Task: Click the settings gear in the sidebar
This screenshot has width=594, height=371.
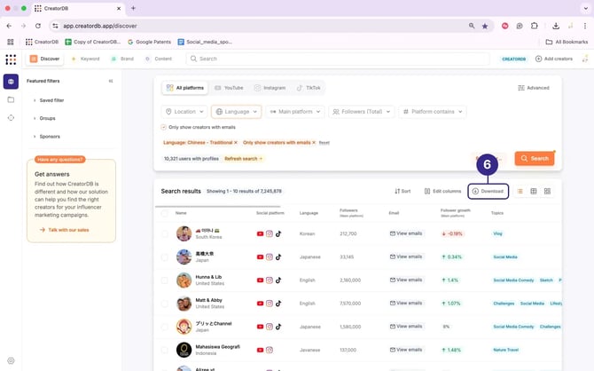Action: 11,361
